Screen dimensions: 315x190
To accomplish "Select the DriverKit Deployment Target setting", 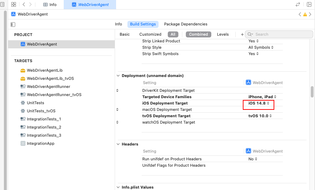I will [x=168, y=90].
